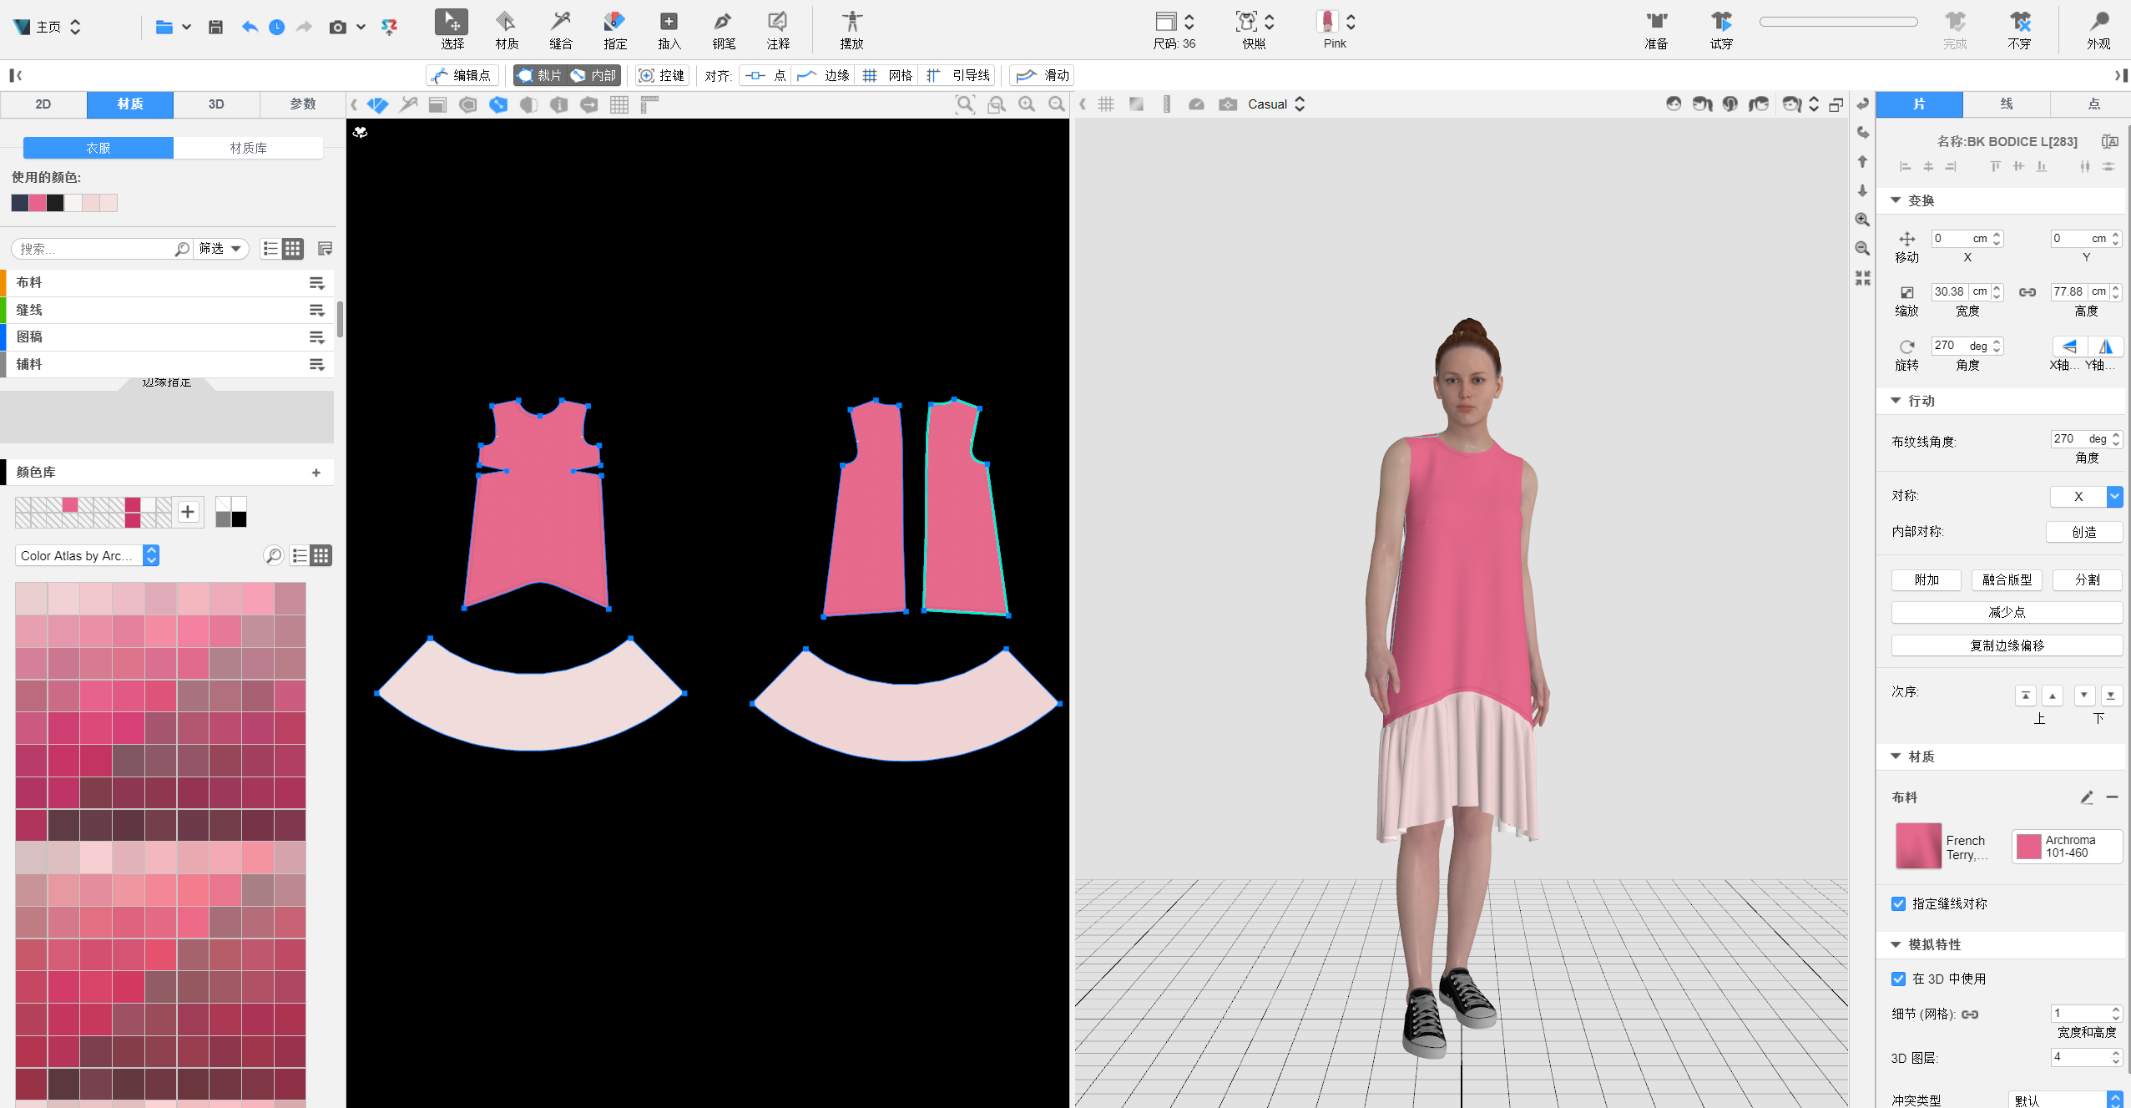Open the Pink colorway dropdown
The width and height of the screenshot is (2131, 1108).
pos(1336,29)
